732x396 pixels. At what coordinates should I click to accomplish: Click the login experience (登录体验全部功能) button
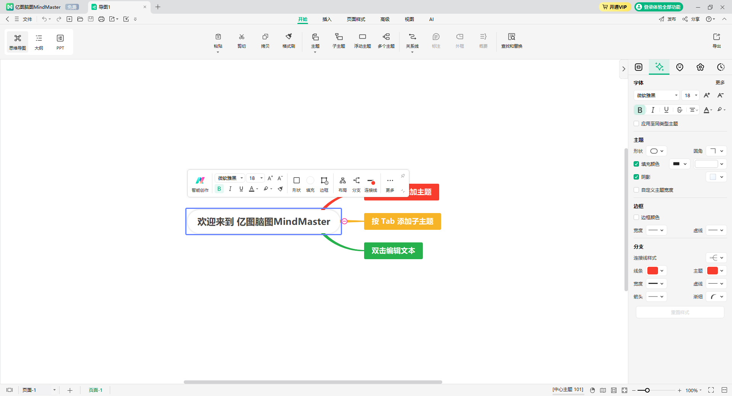659,7
